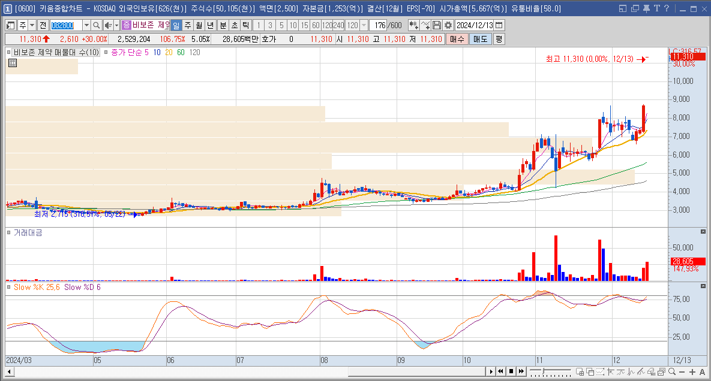
Task: Select the 월 monthly chart period
Action: pos(199,25)
